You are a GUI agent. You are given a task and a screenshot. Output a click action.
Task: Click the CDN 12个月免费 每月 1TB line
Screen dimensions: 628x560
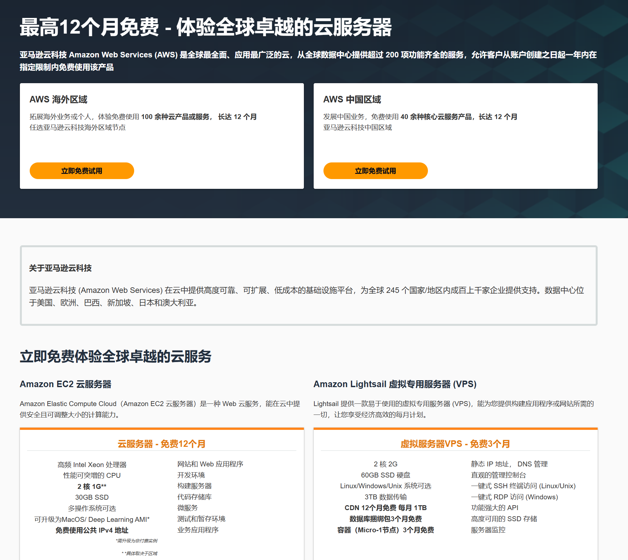385,508
